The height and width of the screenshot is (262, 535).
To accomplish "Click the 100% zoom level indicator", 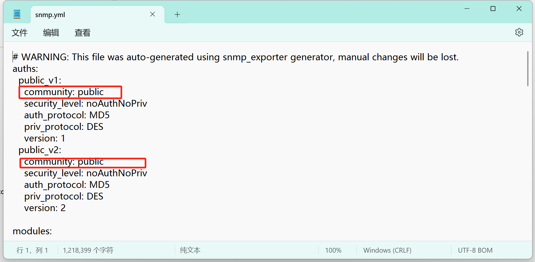I will 333,250.
